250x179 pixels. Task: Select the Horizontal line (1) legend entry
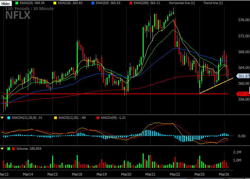click(x=182, y=3)
